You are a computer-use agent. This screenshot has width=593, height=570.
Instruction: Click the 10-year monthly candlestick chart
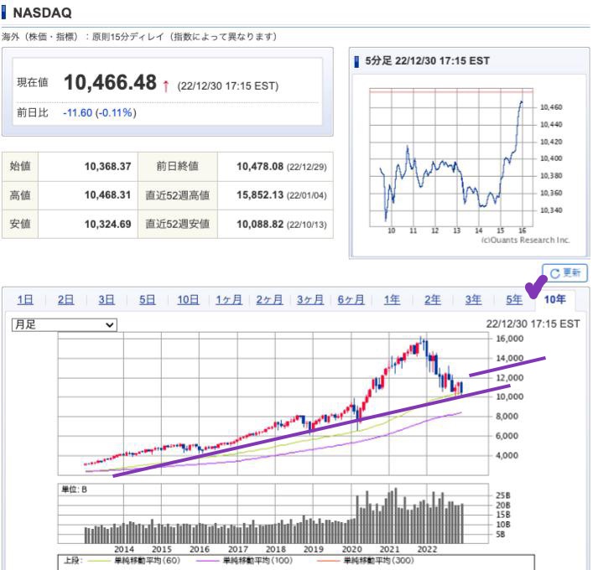(273, 403)
